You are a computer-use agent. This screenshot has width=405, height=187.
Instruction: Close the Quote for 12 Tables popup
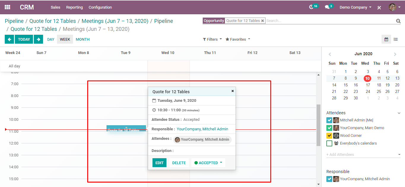[233, 91]
